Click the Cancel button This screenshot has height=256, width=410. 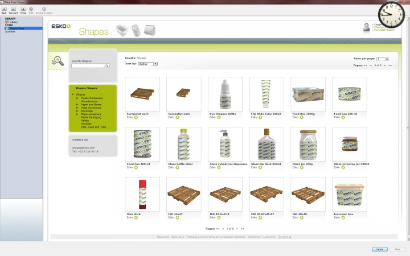click(379, 249)
